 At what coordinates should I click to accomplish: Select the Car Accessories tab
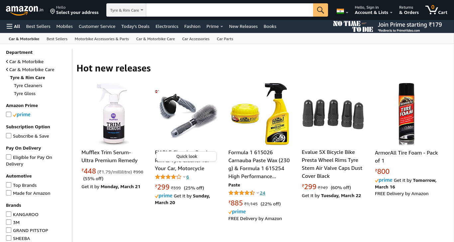196,39
